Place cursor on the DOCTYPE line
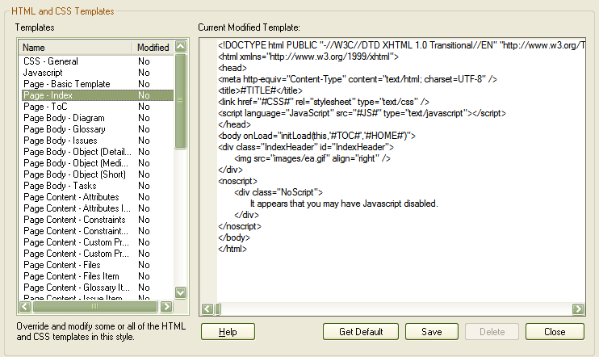This screenshot has width=599, height=357. (x=401, y=45)
